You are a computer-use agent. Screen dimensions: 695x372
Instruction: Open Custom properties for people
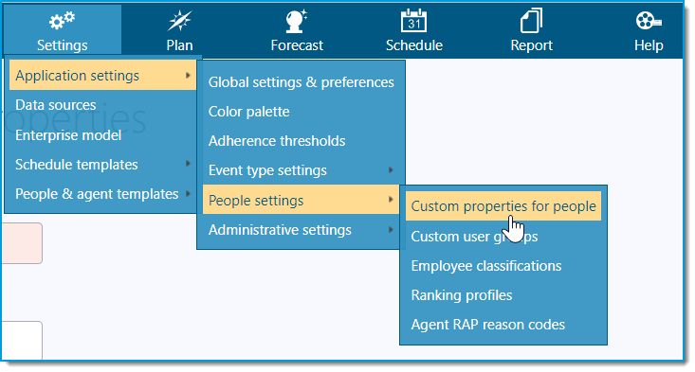[x=503, y=205]
